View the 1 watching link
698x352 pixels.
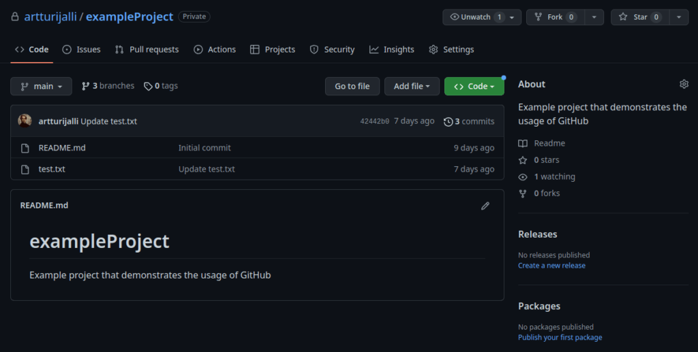pyautogui.click(x=555, y=176)
